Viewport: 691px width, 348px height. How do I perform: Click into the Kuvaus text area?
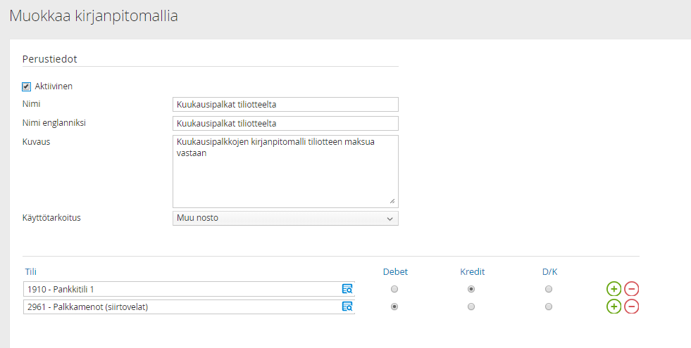[x=285, y=171]
